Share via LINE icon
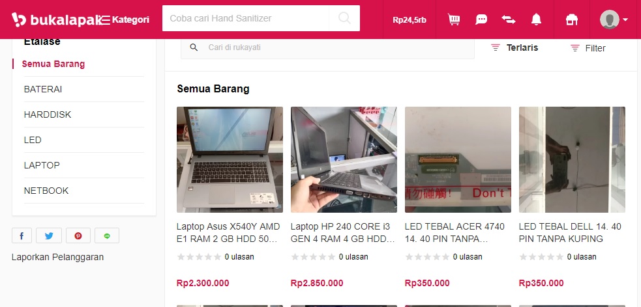 [x=107, y=235]
